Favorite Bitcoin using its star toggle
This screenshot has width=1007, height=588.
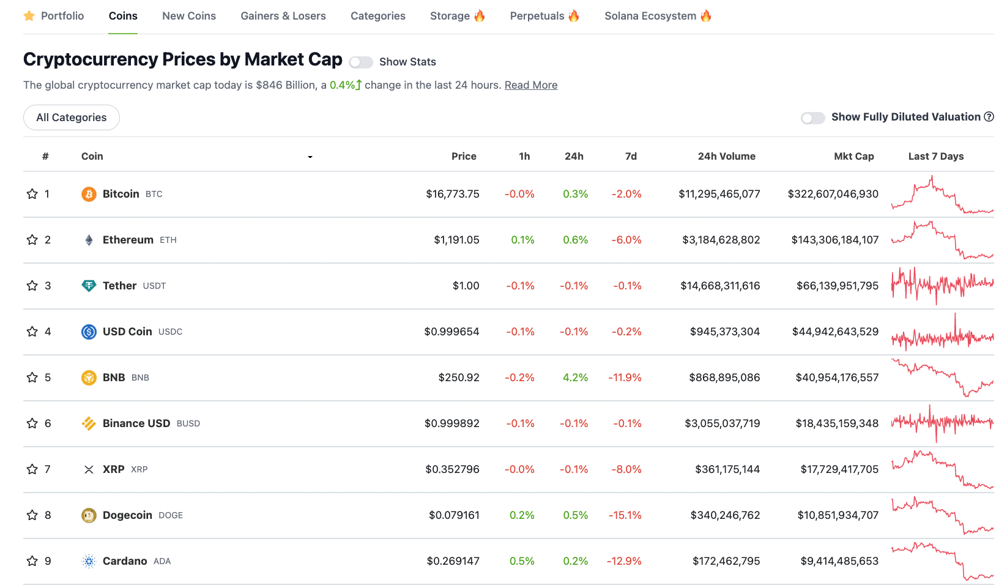click(x=31, y=194)
